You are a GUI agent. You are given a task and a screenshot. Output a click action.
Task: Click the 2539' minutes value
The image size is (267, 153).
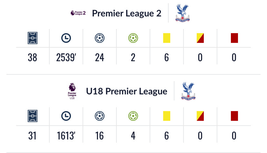tap(66, 57)
